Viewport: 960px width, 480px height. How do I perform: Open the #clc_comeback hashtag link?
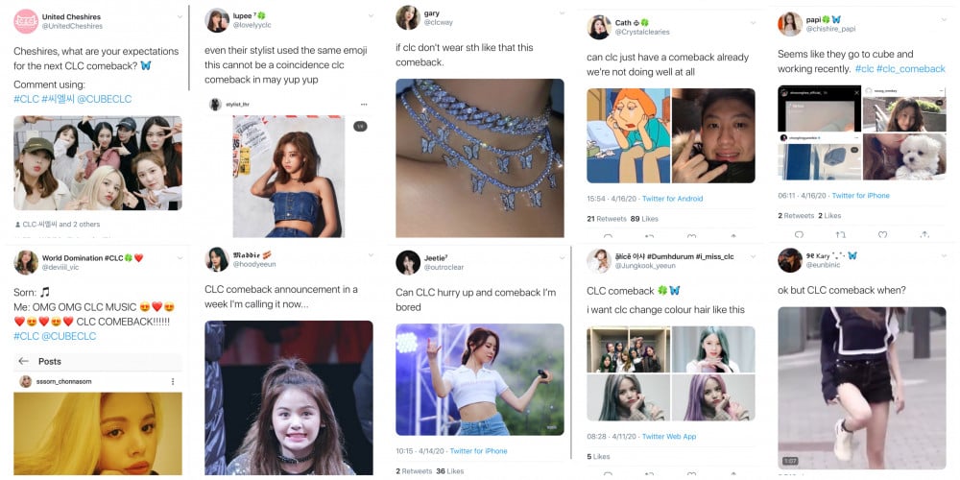pyautogui.click(x=910, y=69)
